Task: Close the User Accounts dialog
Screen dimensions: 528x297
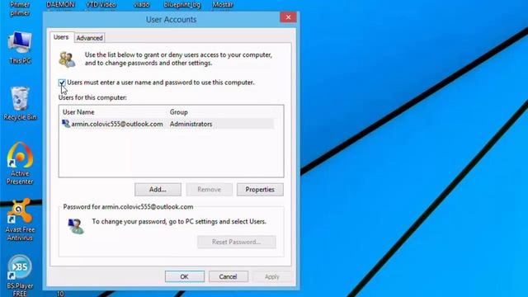Action: [x=288, y=17]
